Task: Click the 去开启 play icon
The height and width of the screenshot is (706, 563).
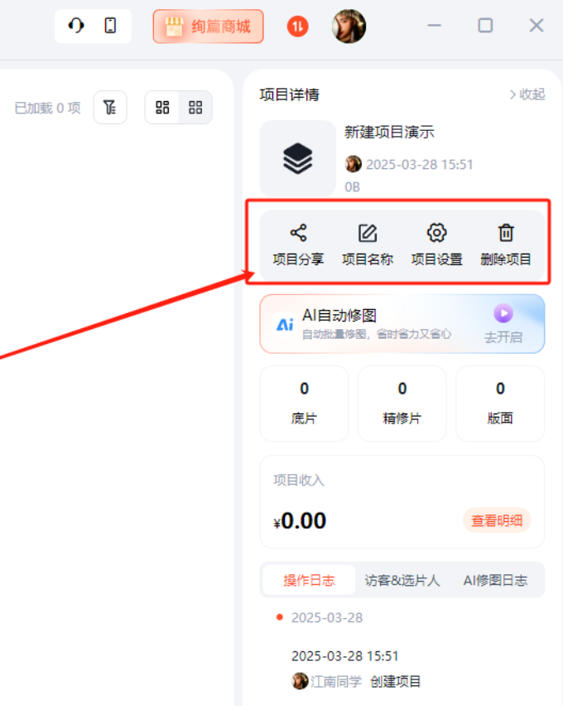Action: click(x=503, y=313)
